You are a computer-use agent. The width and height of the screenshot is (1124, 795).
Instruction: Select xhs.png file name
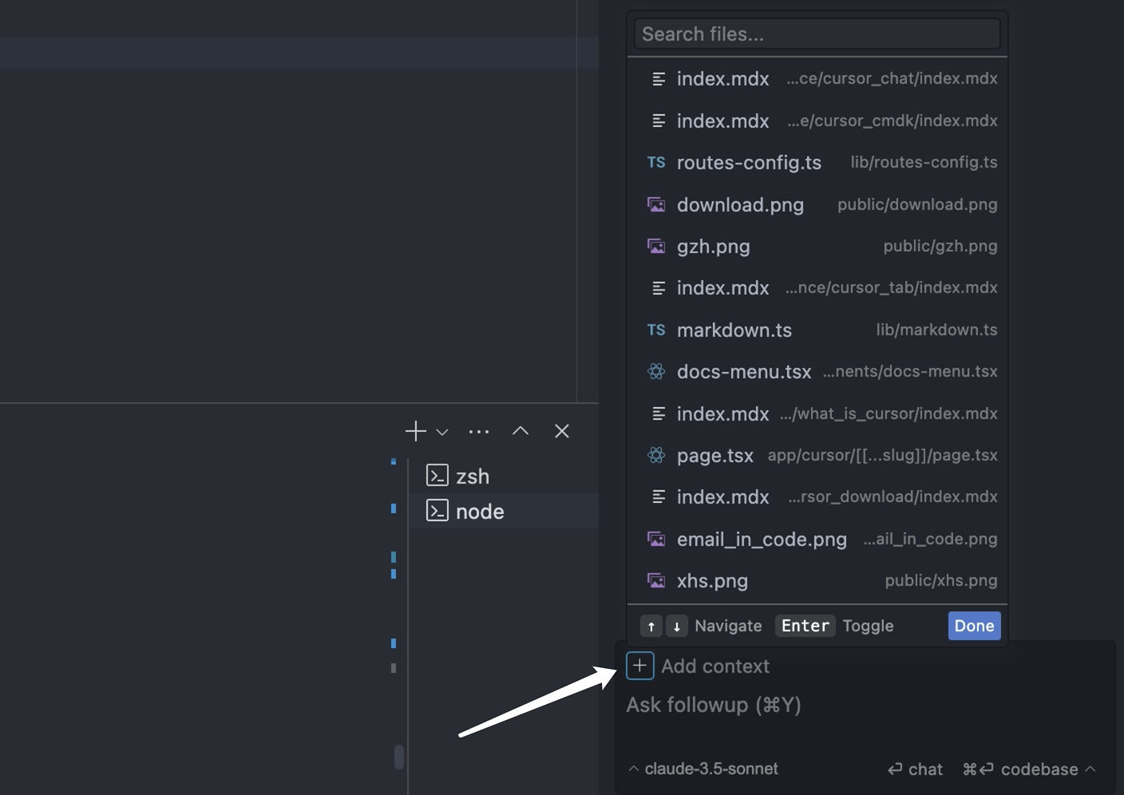pyautogui.click(x=712, y=581)
